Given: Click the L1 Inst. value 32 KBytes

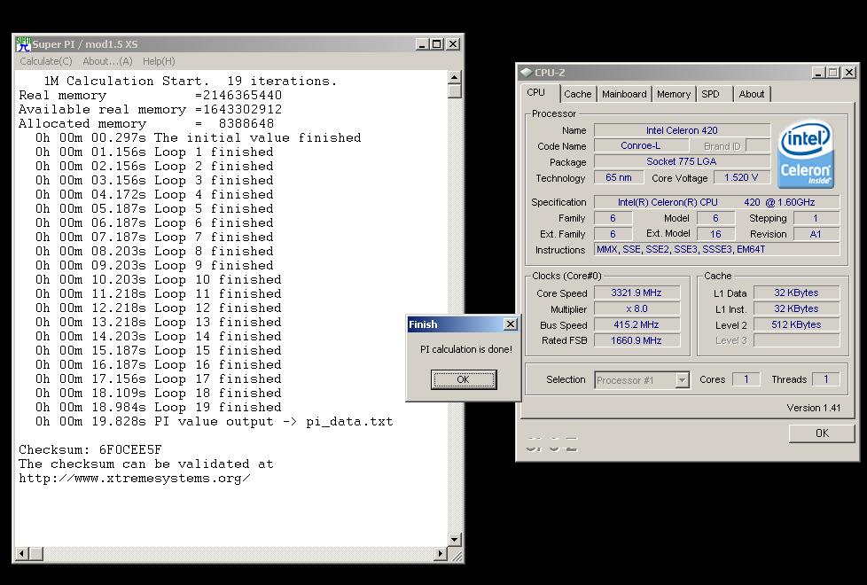Looking at the screenshot, I should (796, 309).
